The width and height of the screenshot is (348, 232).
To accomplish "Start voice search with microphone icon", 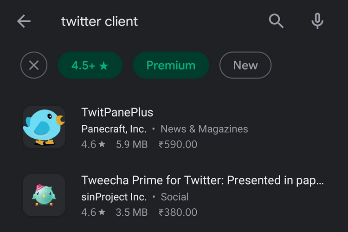I will click(x=317, y=21).
